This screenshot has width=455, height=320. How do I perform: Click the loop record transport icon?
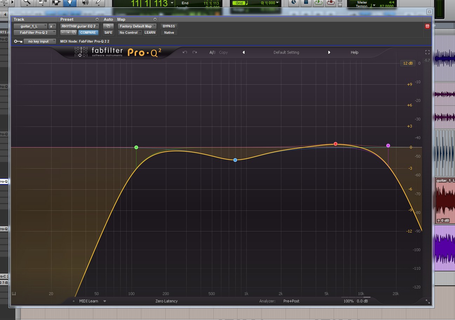(x=330, y=2)
